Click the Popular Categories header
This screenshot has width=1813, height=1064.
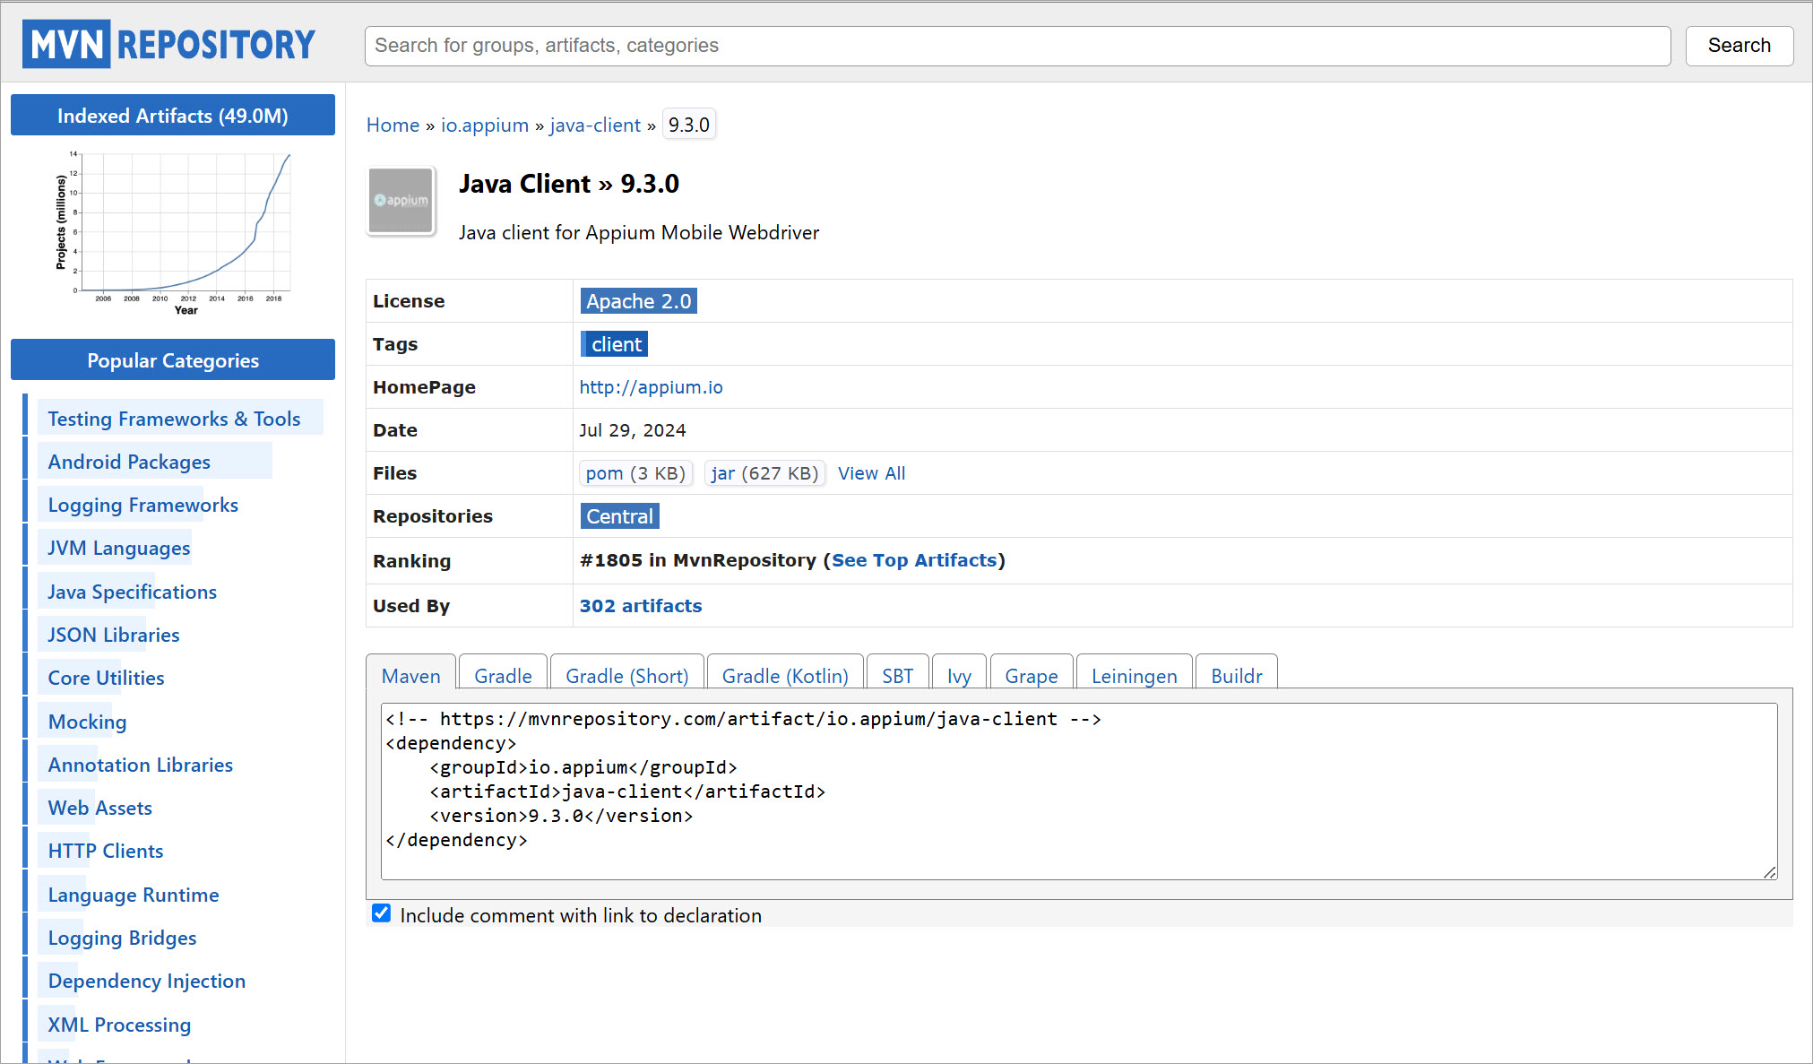(173, 359)
